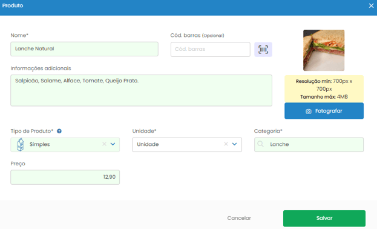This screenshot has height=229, width=377.
Task: Click the Categoria search field with Lanche
Action: click(x=309, y=144)
